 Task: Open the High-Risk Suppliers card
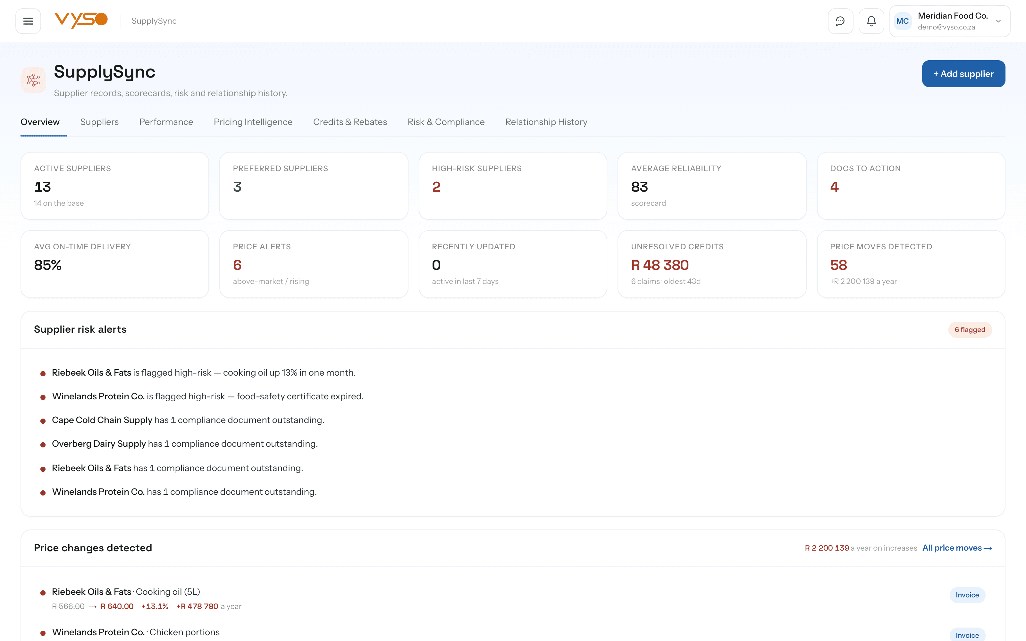pos(513,186)
